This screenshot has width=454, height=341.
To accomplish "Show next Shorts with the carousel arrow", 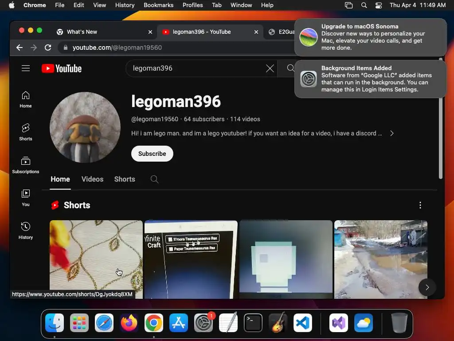I will click(427, 287).
